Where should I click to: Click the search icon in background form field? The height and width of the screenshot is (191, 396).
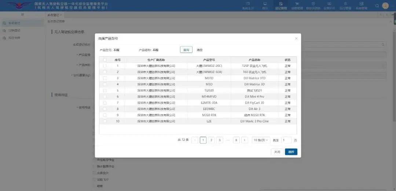[383, 45]
